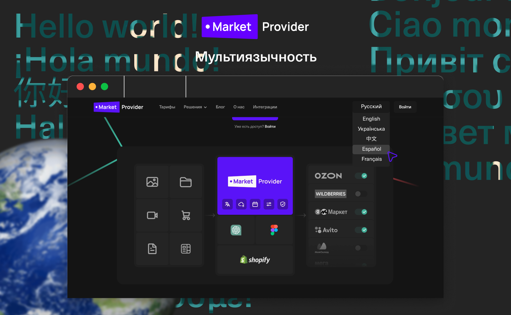Image resolution: width=511 pixels, height=315 pixels.
Task: Click the Войти link below access text
Action: pyautogui.click(x=270, y=126)
